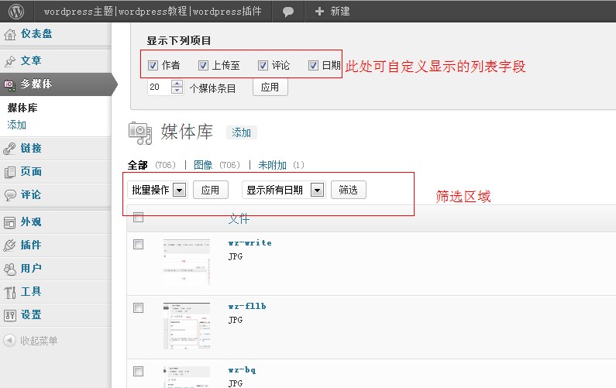Open the comments bubble icon in toolbar
The image size is (616, 388).
click(x=288, y=12)
